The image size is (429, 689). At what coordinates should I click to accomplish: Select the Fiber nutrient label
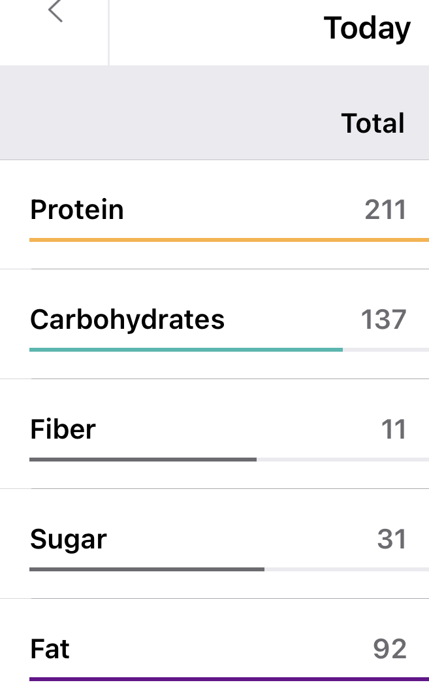pos(63,429)
